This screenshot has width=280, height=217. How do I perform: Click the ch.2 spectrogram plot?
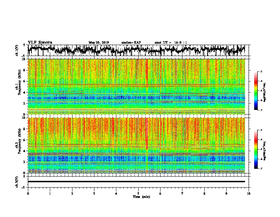pos(136,145)
